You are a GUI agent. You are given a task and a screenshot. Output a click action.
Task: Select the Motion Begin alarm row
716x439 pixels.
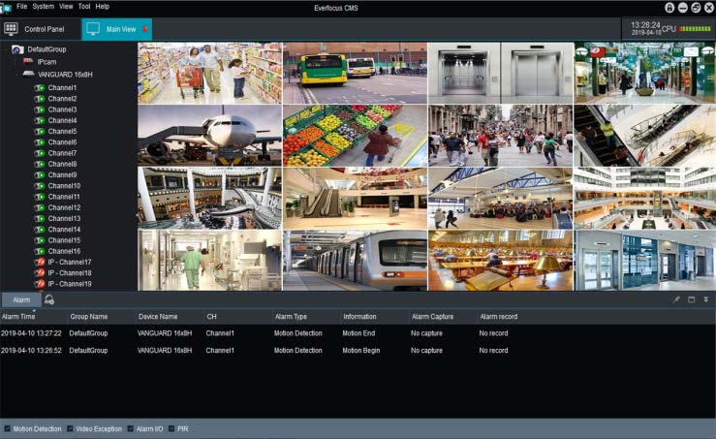pyautogui.click(x=358, y=351)
